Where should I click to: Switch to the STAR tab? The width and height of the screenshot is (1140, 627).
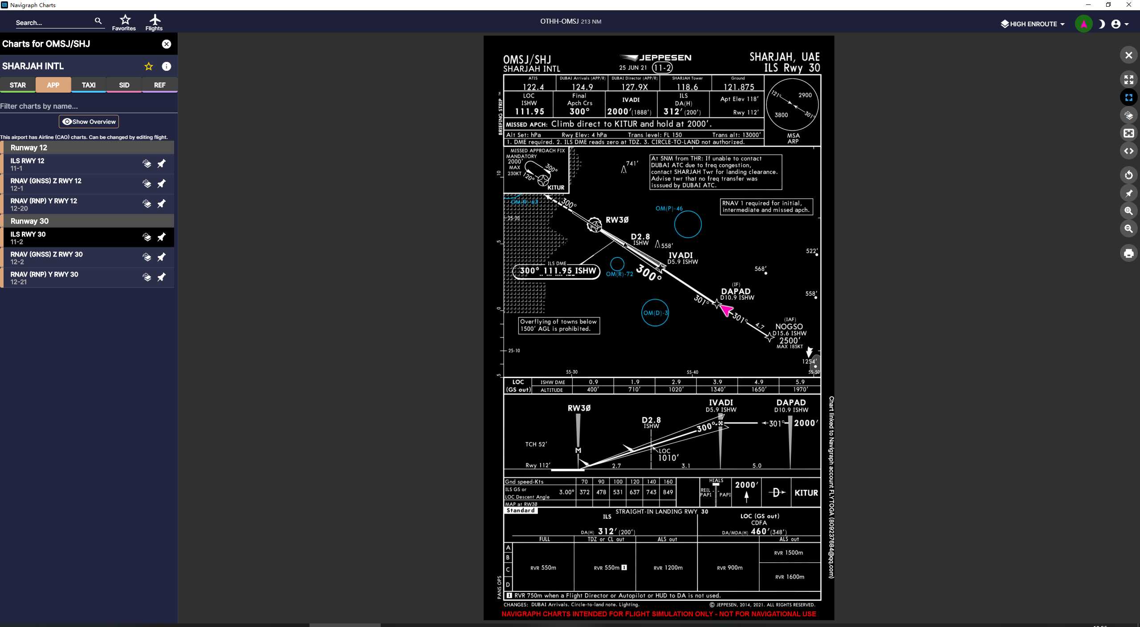click(x=18, y=85)
